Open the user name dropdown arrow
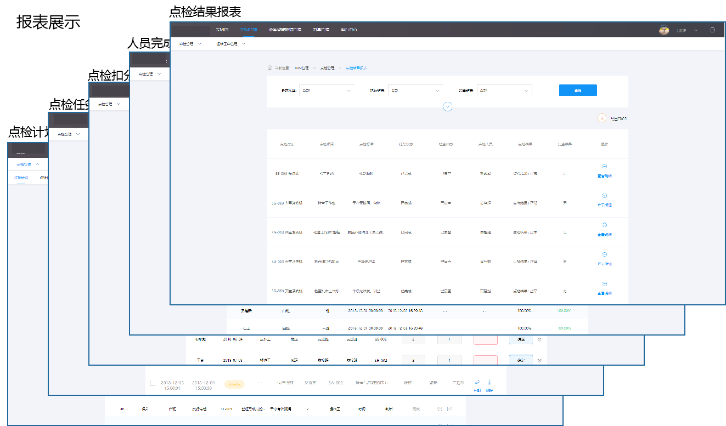726x426 pixels. click(x=696, y=30)
